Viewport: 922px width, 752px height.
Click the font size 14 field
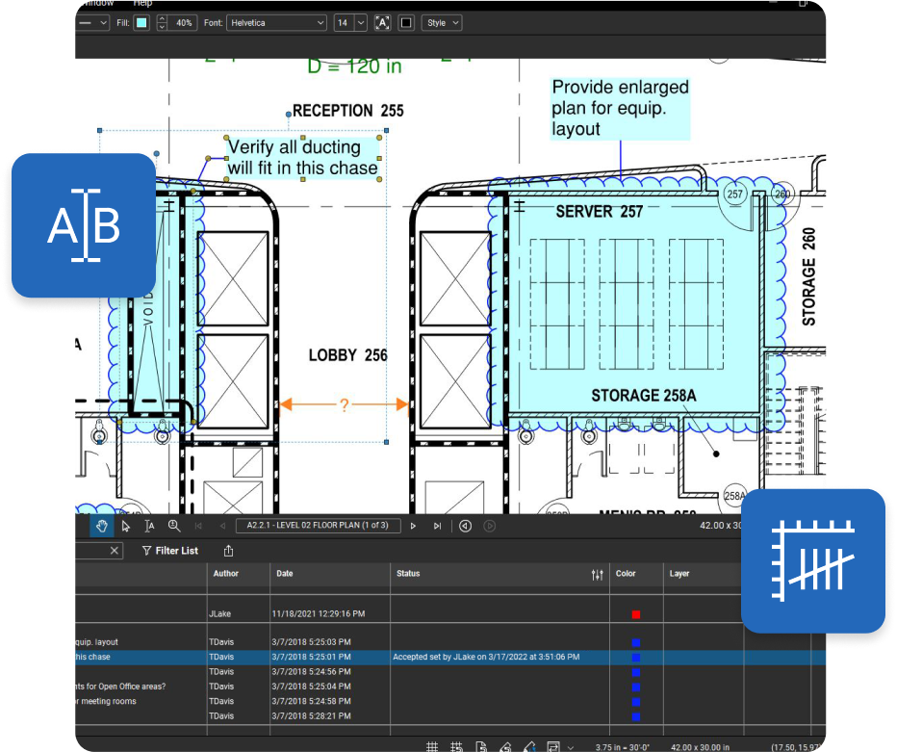tap(345, 23)
